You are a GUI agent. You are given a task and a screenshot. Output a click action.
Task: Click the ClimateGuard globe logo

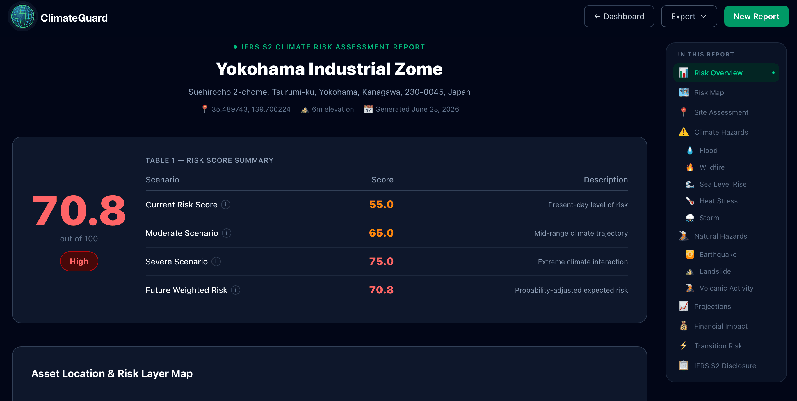pos(23,17)
